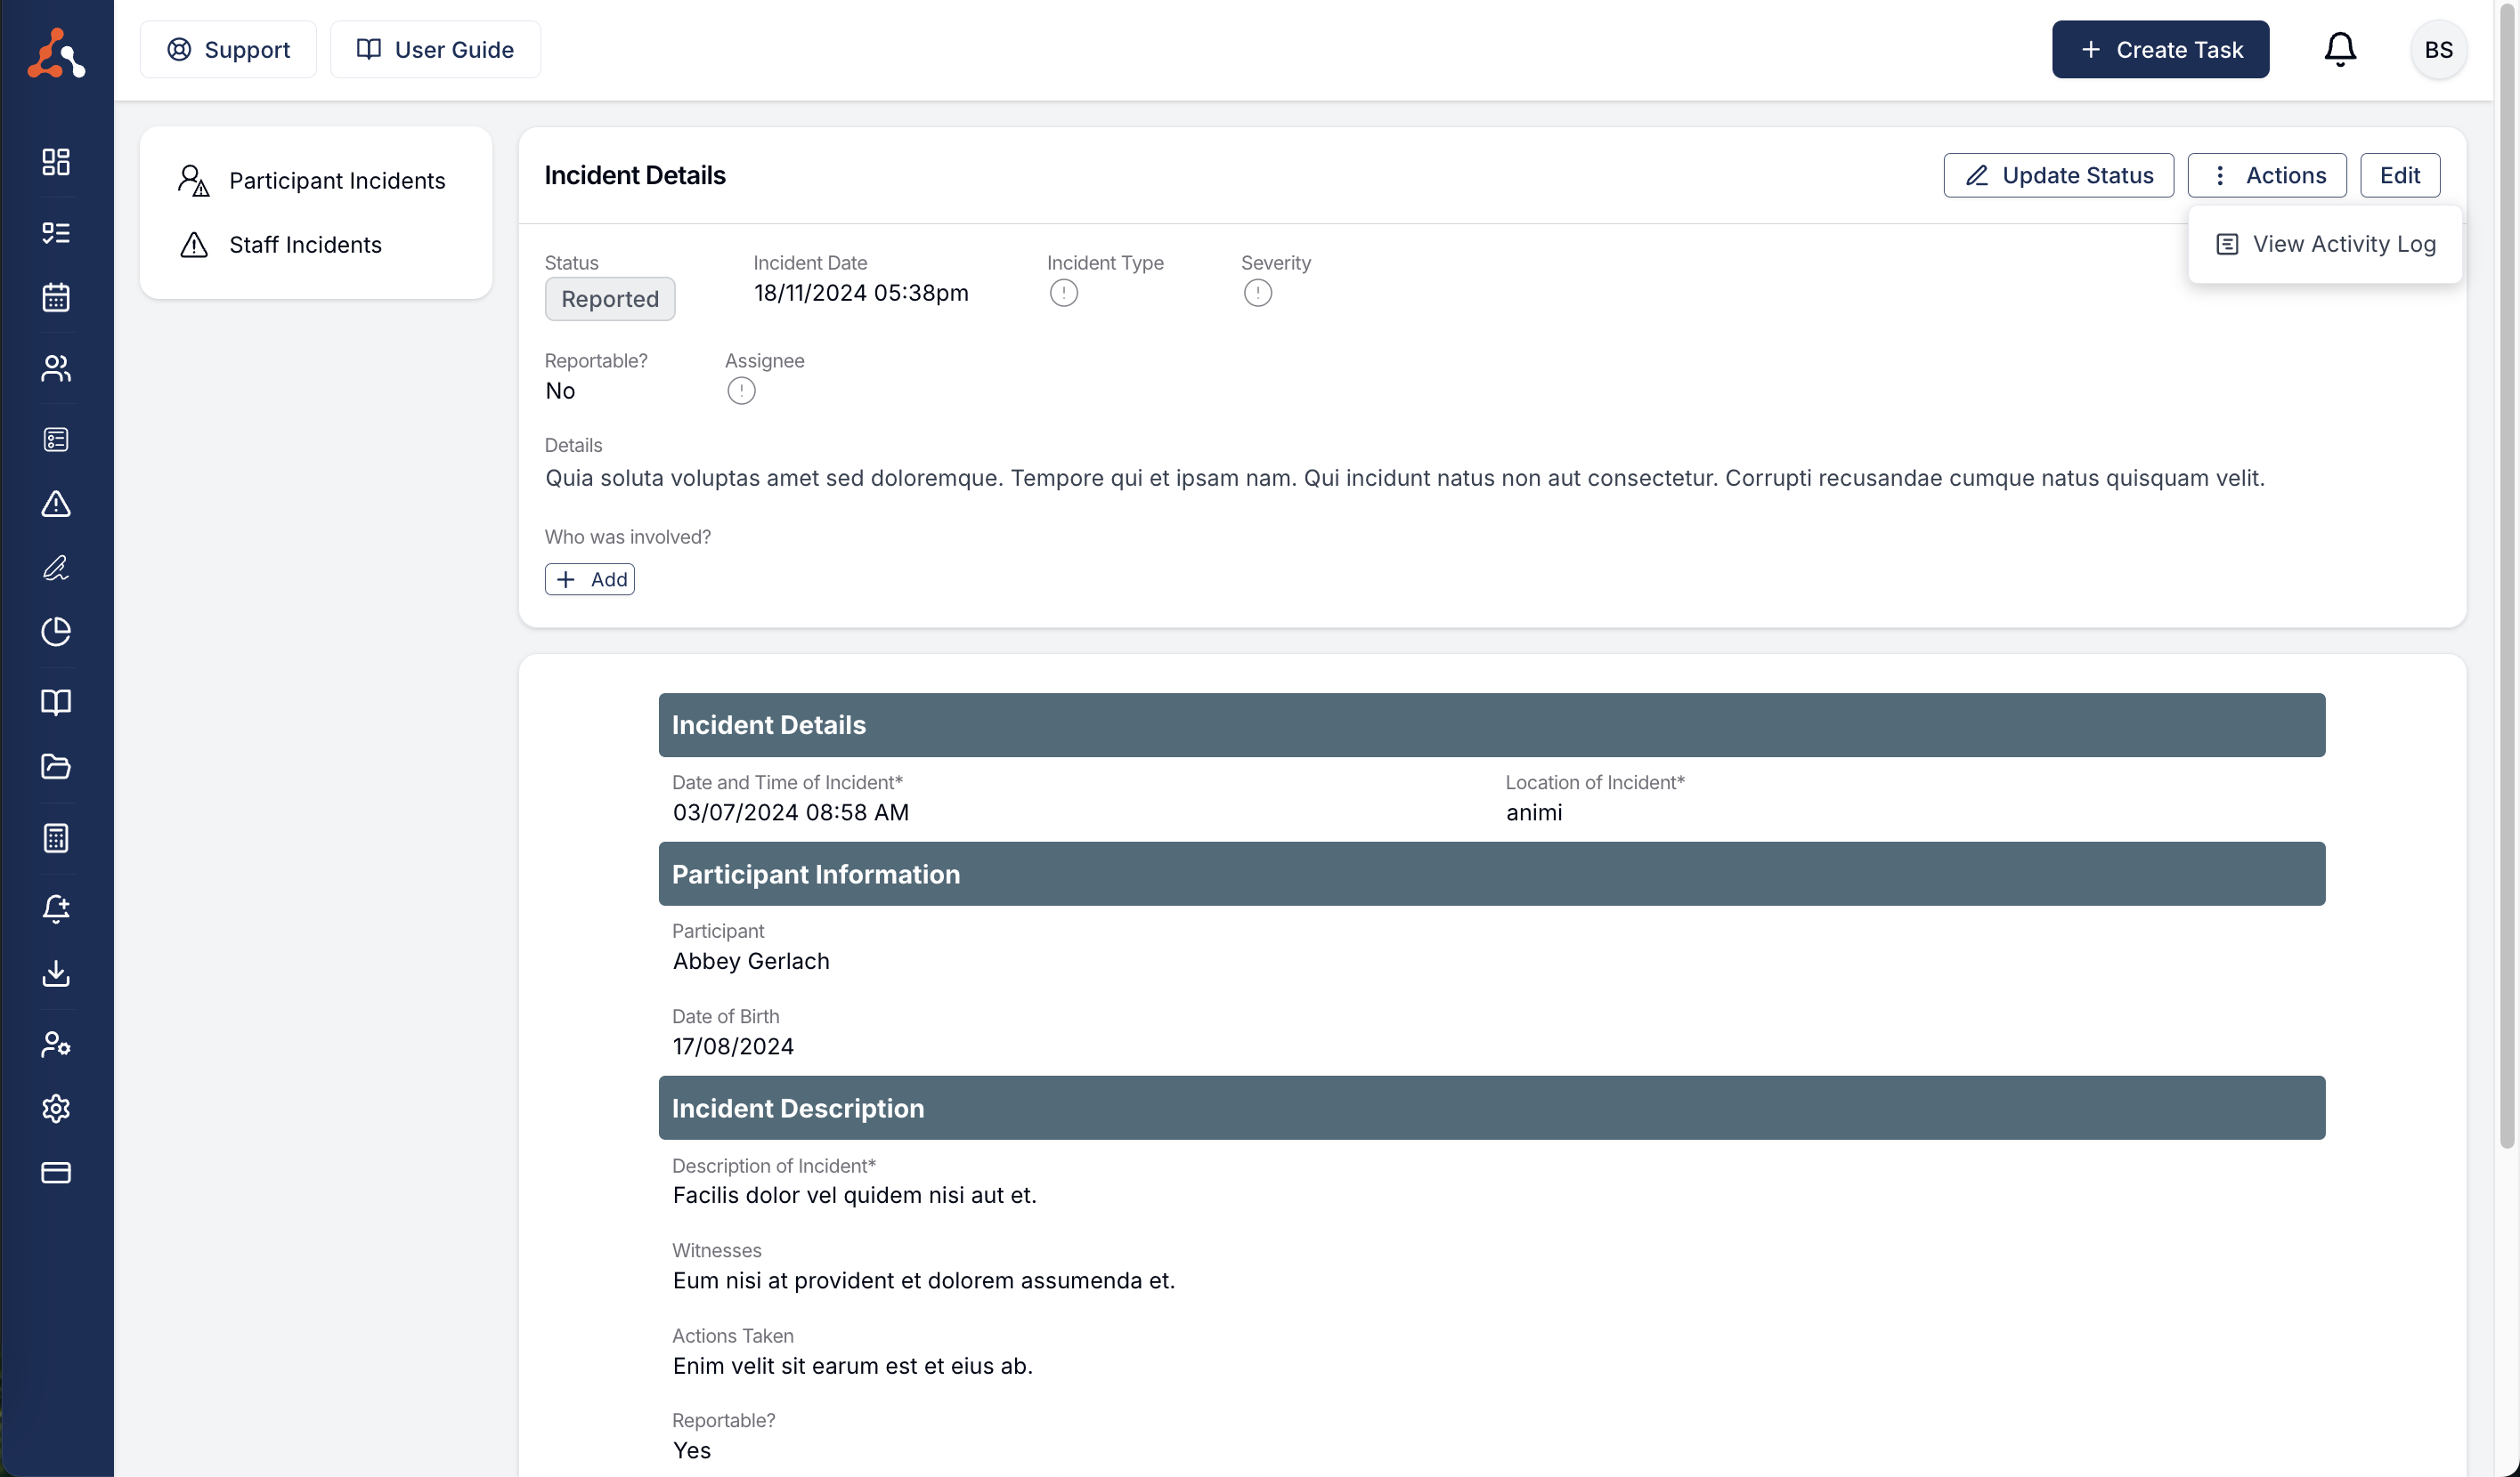Open the User Guide
The image size is (2520, 1477).
coord(435,49)
